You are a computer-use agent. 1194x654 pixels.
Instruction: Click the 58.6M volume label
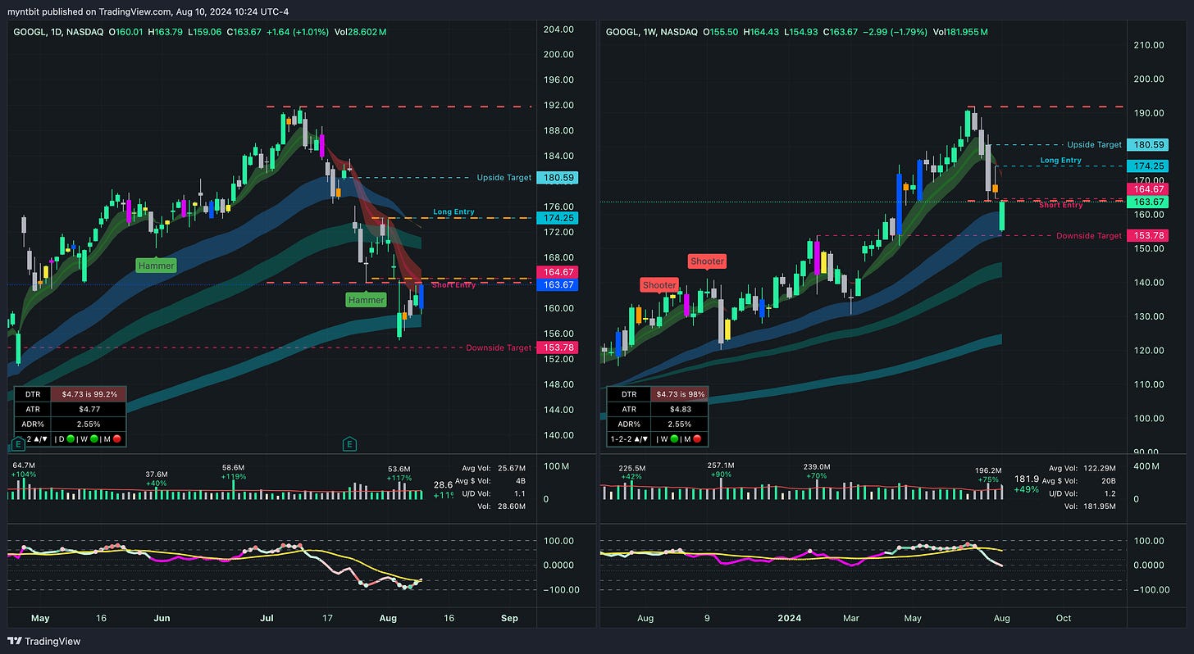tap(234, 467)
